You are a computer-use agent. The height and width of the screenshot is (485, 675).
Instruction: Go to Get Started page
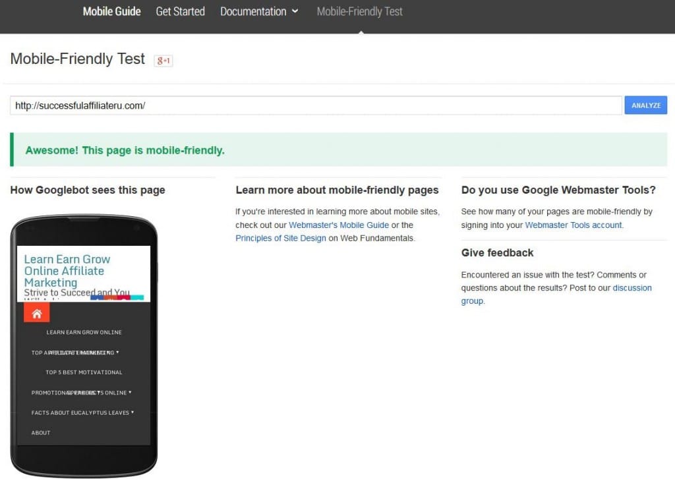click(x=180, y=12)
